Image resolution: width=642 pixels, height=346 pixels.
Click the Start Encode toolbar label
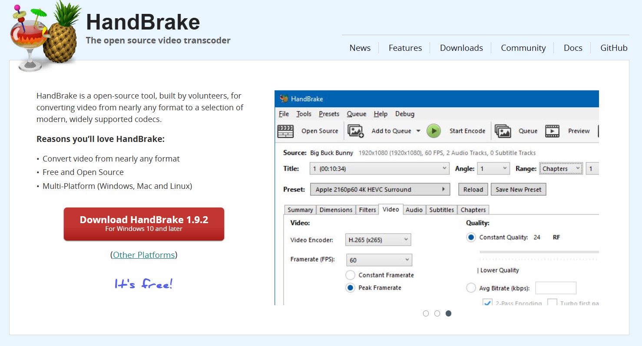(x=467, y=131)
